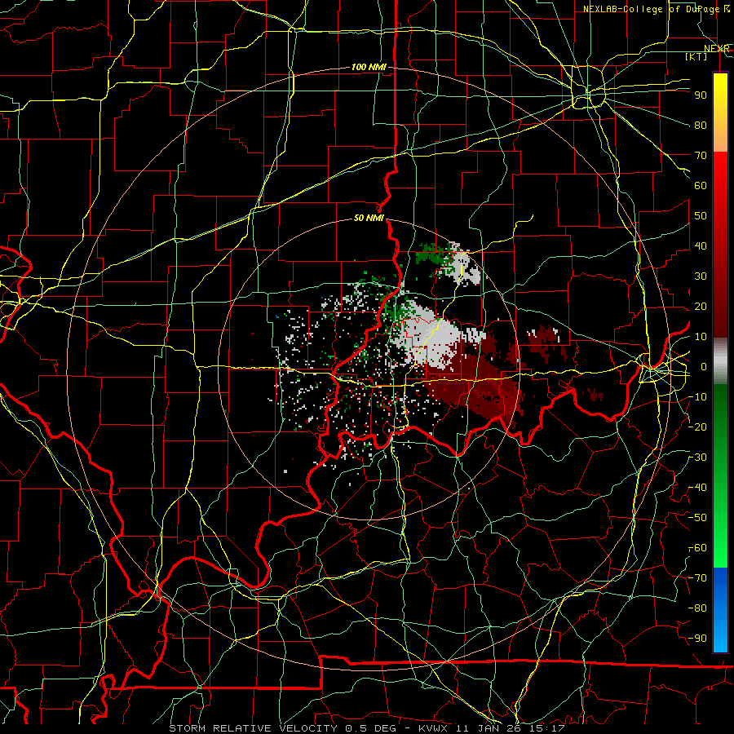This screenshot has width=734, height=734.
Task: Click the gray zero-velocity band of the color bar
Action: tap(720, 361)
